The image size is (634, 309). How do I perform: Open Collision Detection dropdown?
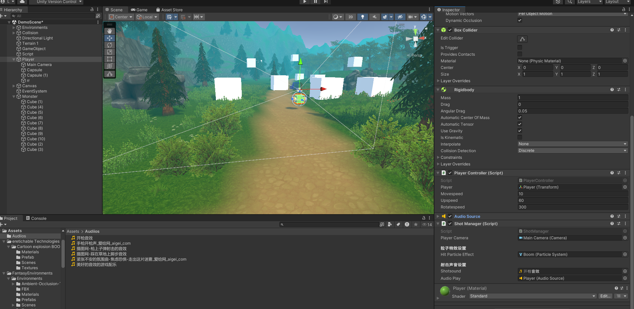point(573,151)
